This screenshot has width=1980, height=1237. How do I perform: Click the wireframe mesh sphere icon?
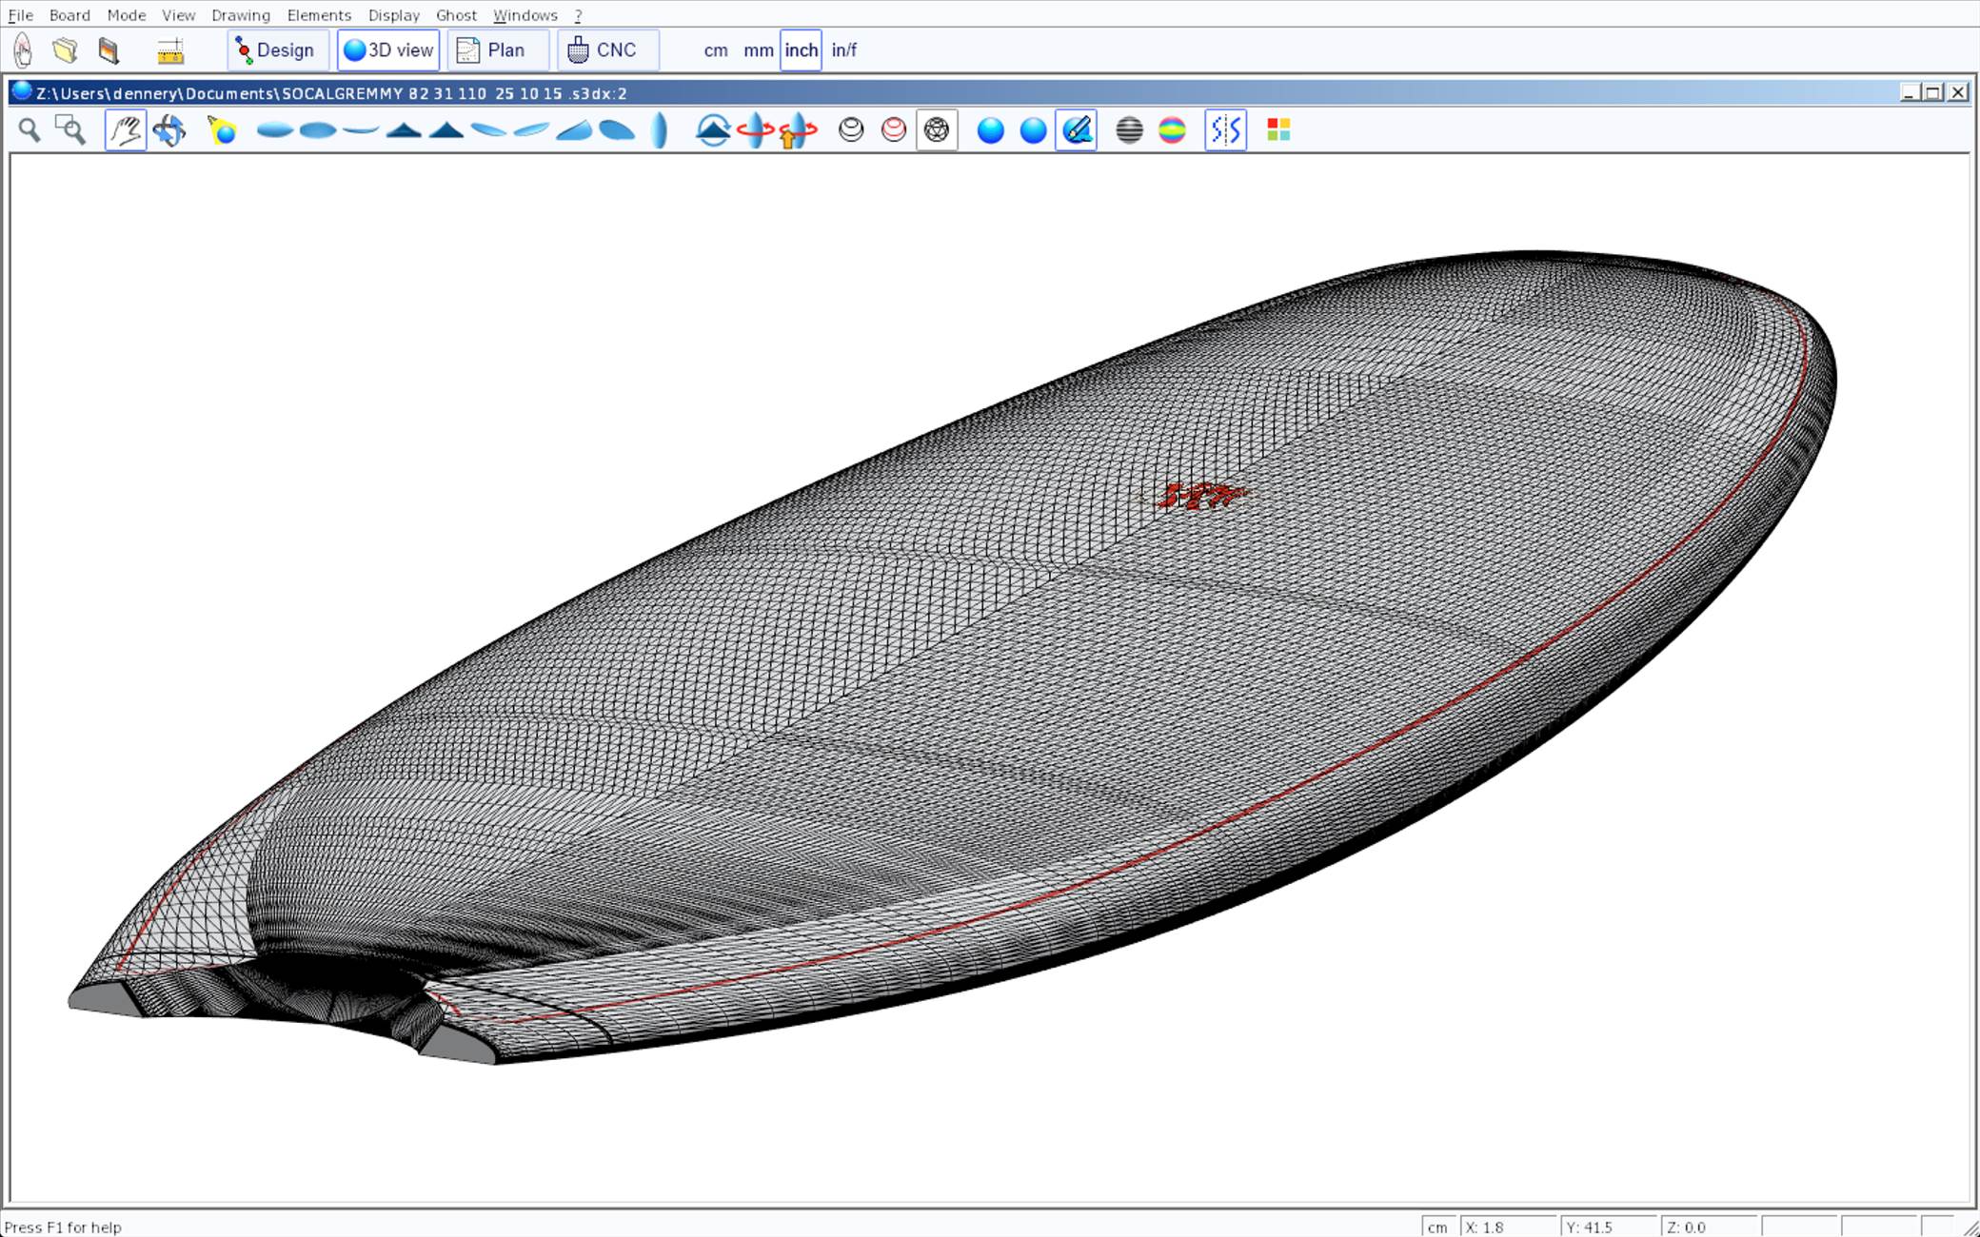[x=936, y=130]
